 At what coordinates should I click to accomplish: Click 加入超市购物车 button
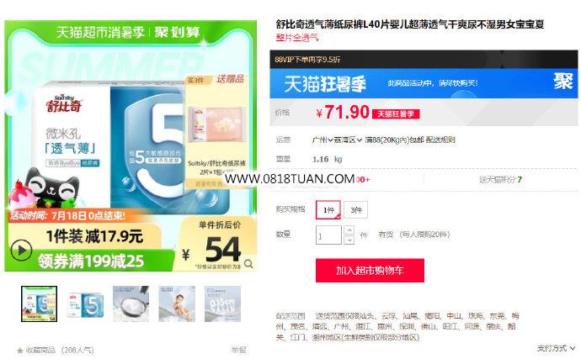click(x=370, y=271)
